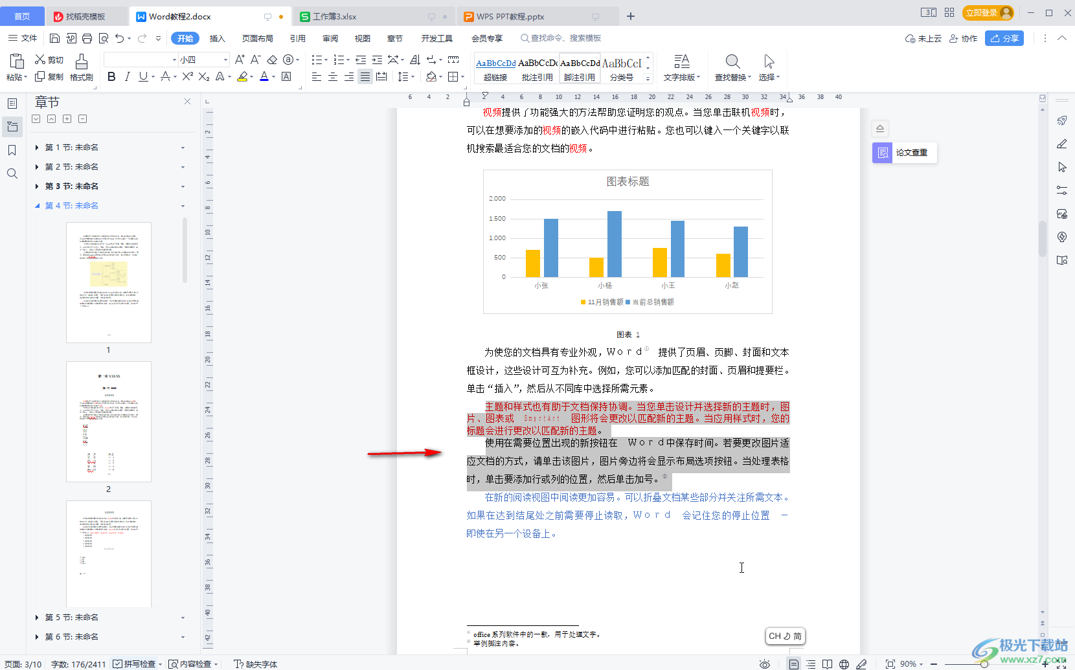Click the Copy (复制) button
1075x670 pixels.
[49, 76]
